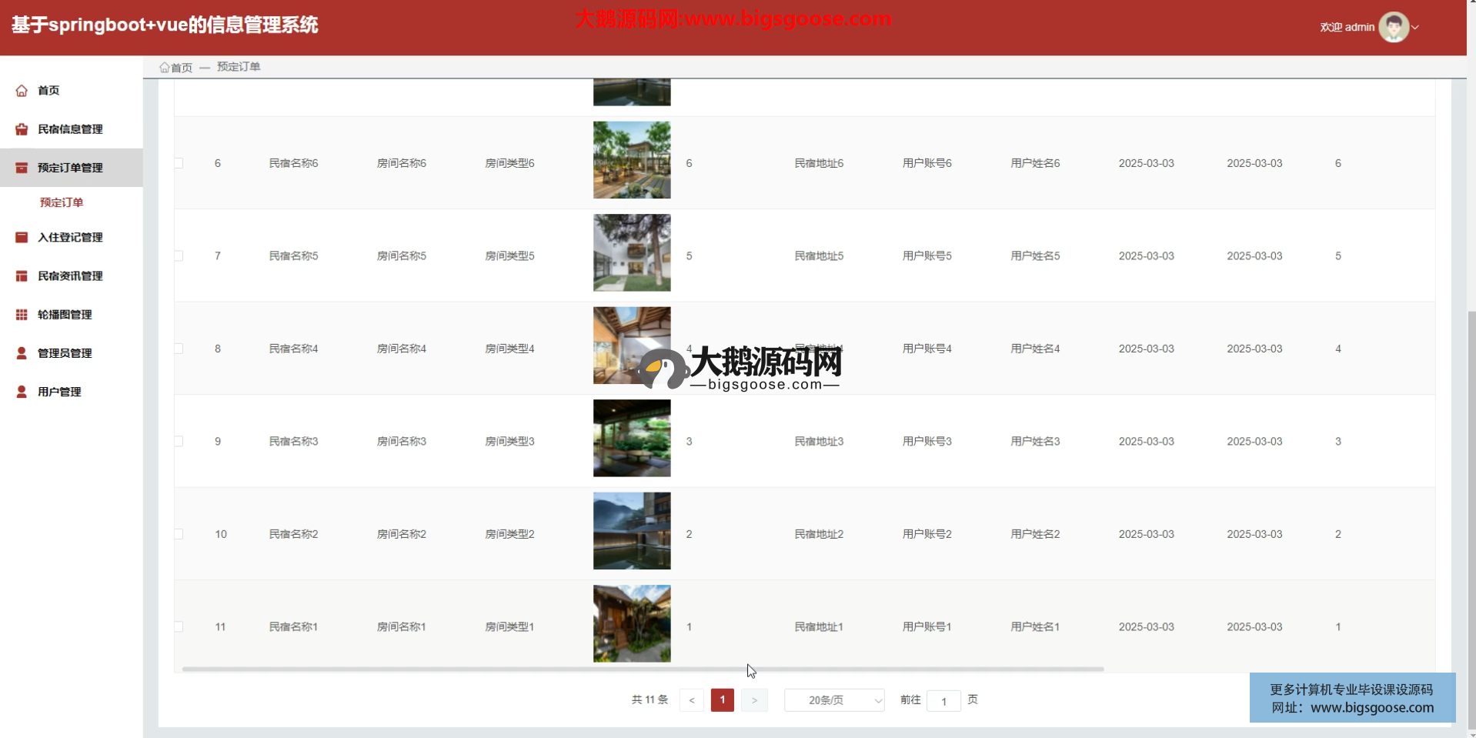The width and height of the screenshot is (1476, 738).
Task: Click the admin avatar picture
Action: click(1393, 27)
